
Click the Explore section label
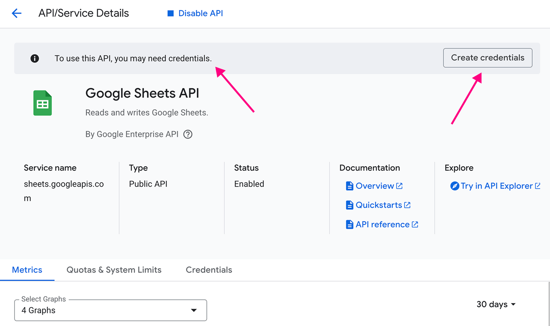(459, 168)
